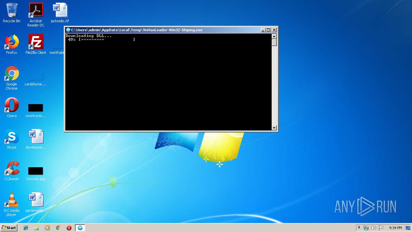The image size is (412, 232).
Task: Switch to VnHaxLoader taskbar button
Action: 80,228
